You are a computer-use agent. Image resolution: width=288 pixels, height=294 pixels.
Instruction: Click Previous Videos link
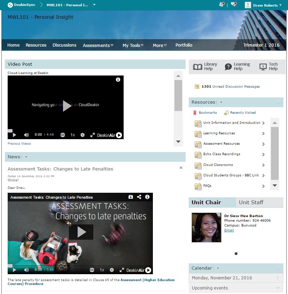19,144
